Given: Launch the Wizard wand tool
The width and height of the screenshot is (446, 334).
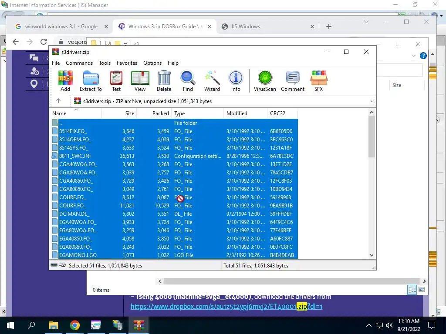Looking at the screenshot, I should tap(212, 81).
